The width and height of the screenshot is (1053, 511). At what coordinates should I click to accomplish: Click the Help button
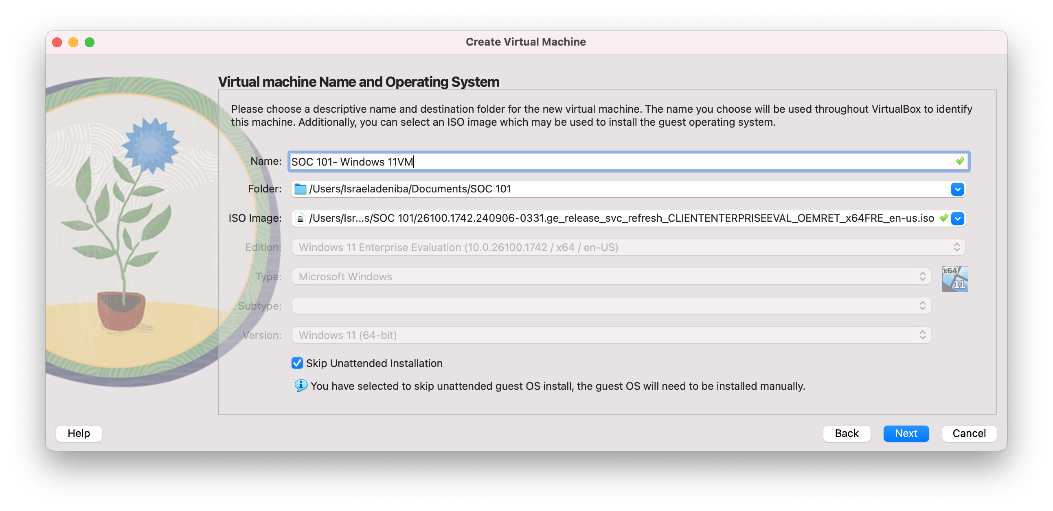(x=79, y=433)
